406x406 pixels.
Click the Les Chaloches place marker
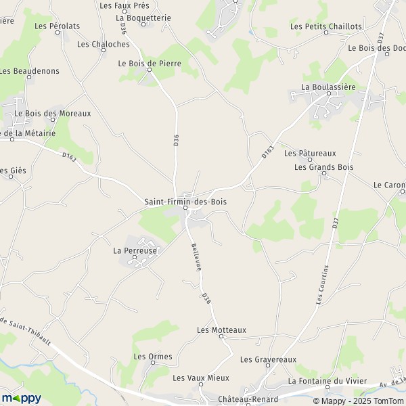pyautogui.click(x=104, y=50)
